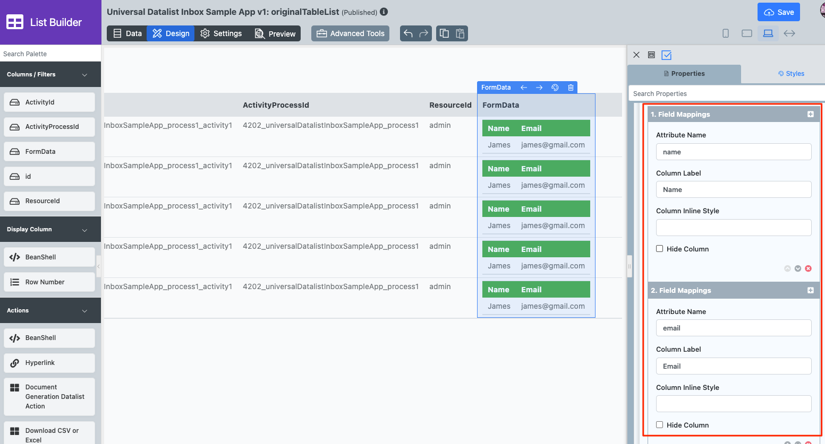Check Hide Column for name mapping
Image resolution: width=825 pixels, height=444 pixels.
[x=660, y=249]
